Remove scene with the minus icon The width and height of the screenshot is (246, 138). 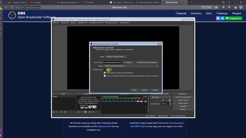click(57, 112)
